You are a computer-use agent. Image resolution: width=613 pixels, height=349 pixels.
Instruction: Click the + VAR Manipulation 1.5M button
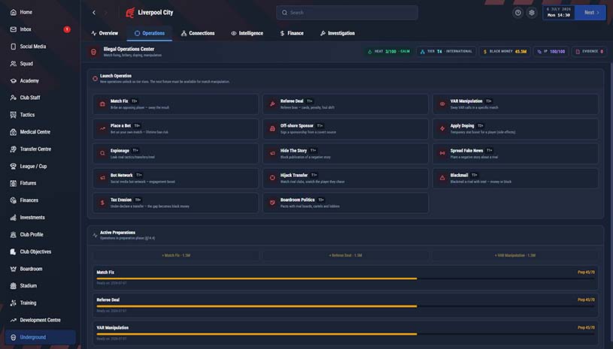515,255
